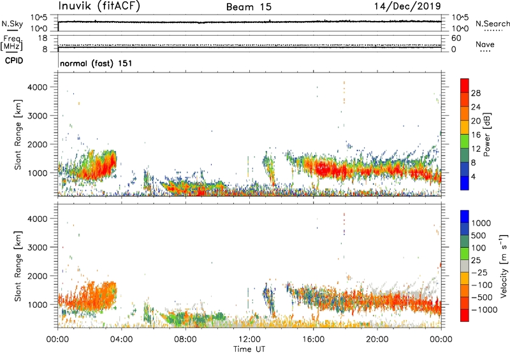Select the "Beam 15" heading
The height and width of the screenshot is (353, 510).
pos(249,7)
